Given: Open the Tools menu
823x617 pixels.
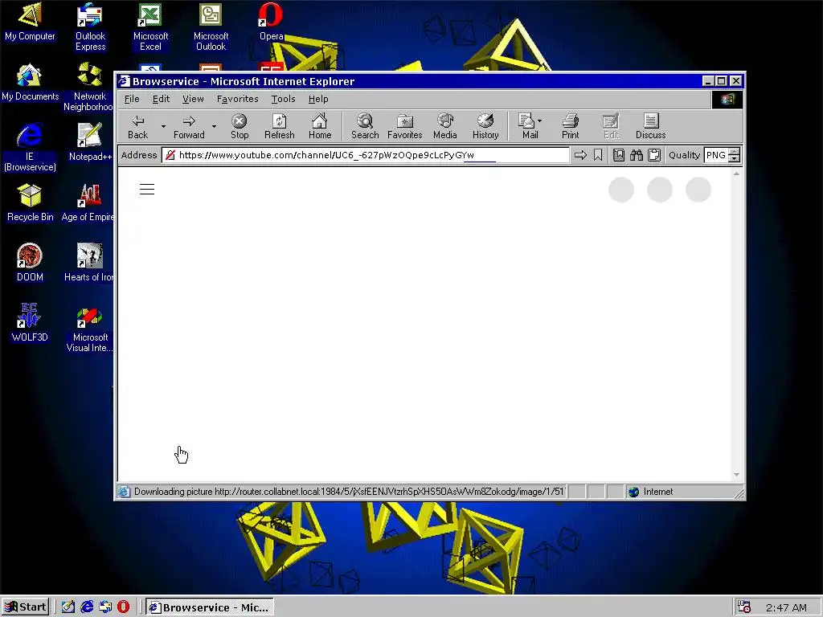Looking at the screenshot, I should (x=283, y=99).
